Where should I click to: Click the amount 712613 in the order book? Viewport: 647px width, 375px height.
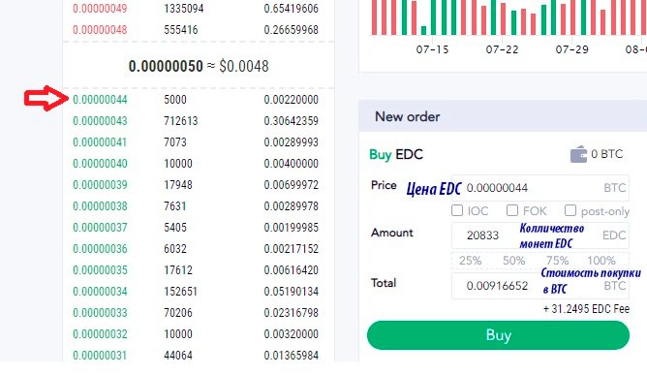[x=181, y=121]
